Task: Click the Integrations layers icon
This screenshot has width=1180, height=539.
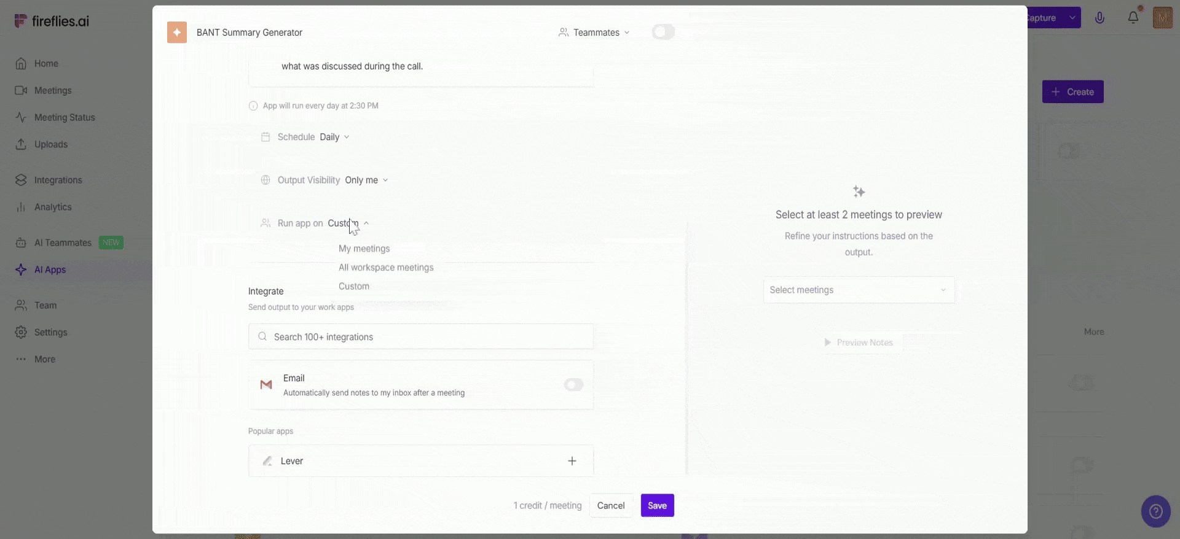Action: pos(21,180)
